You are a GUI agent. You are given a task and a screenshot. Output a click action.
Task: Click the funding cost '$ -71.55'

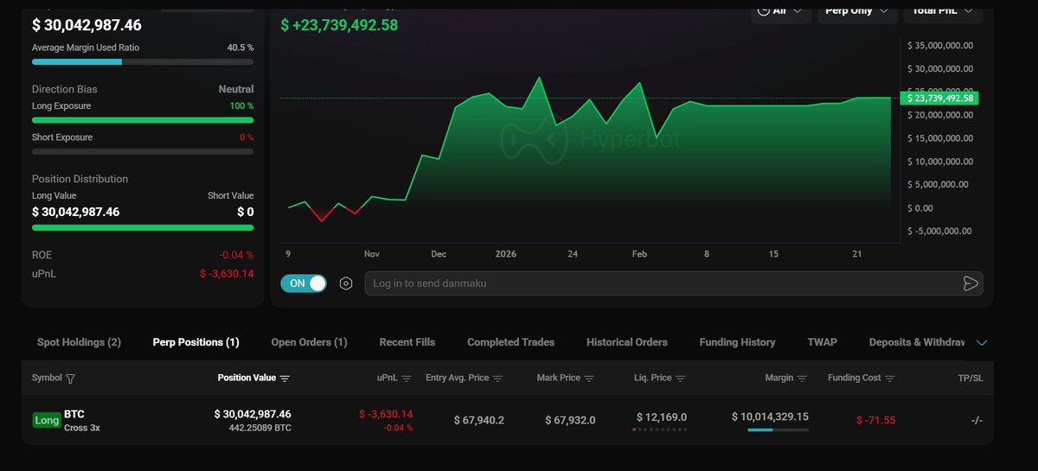875,420
